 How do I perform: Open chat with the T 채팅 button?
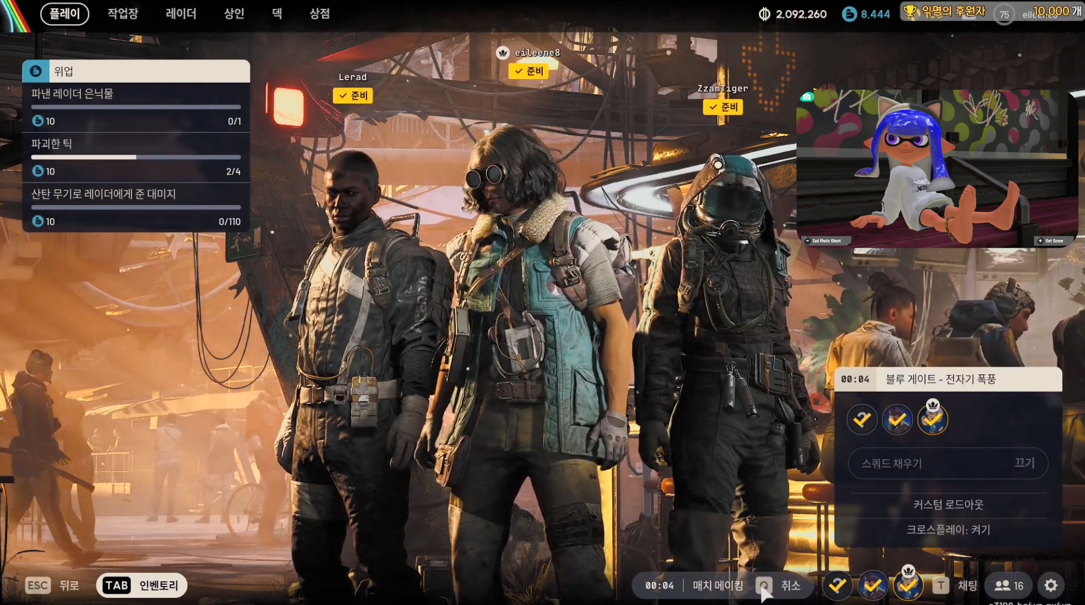tap(955, 585)
